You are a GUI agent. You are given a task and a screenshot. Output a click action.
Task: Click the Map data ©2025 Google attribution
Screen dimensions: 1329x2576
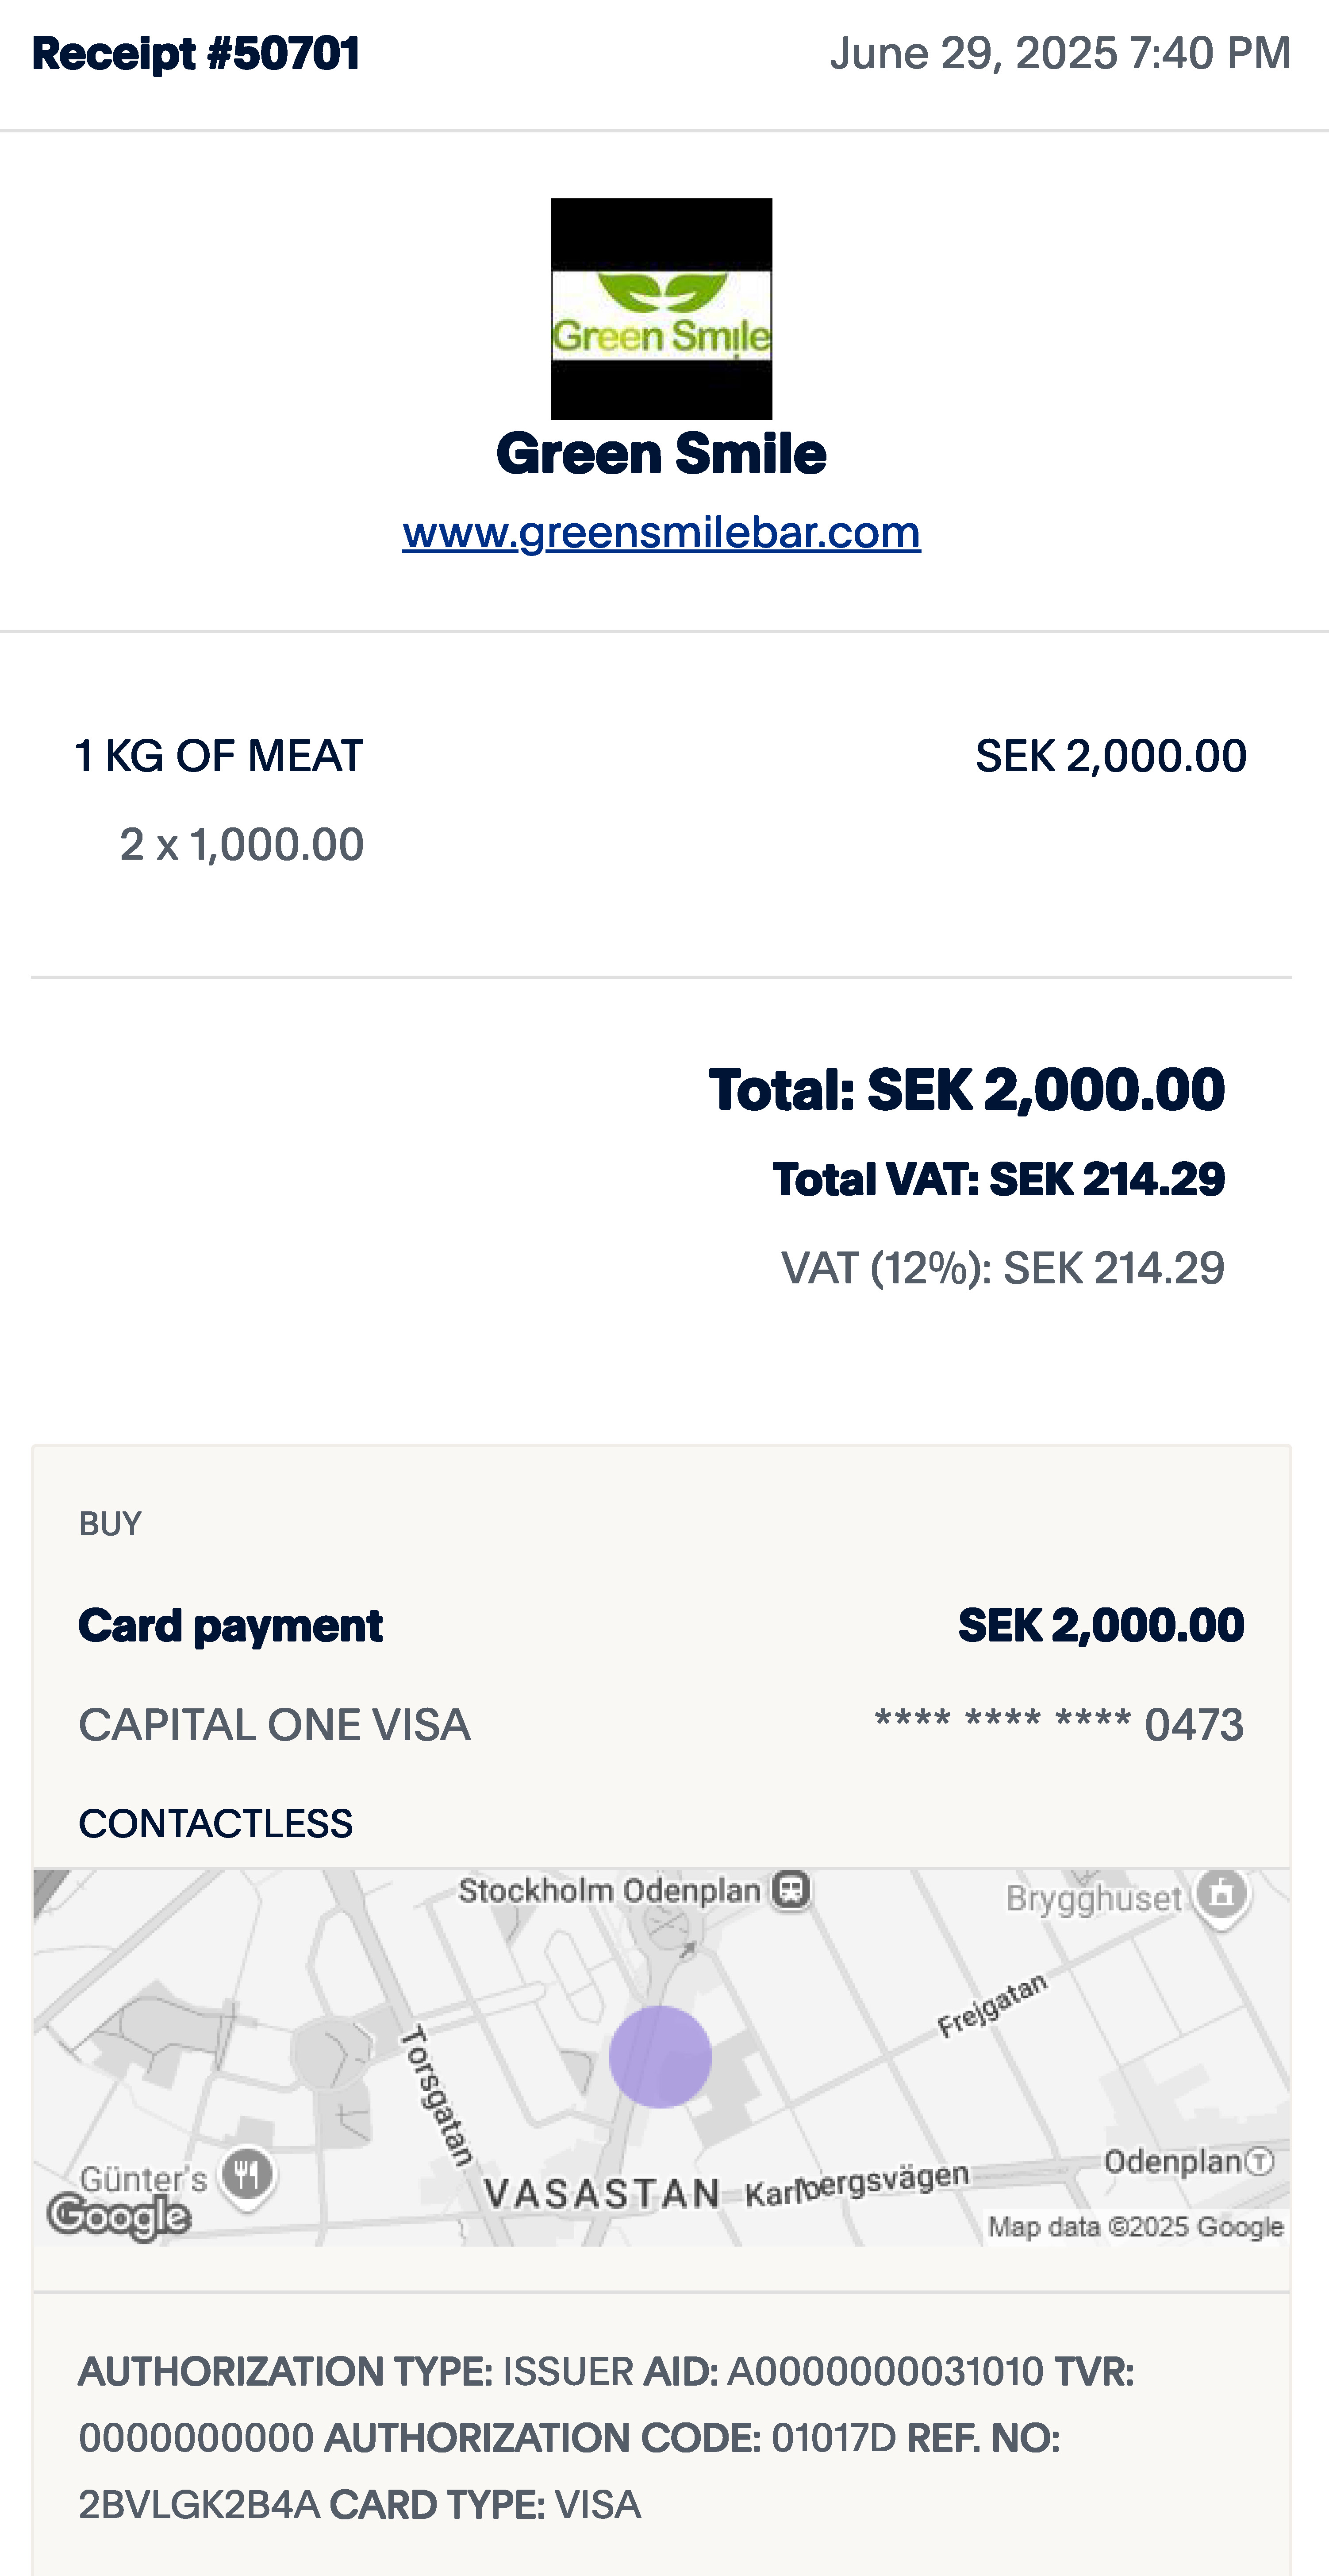pyautogui.click(x=1135, y=2226)
